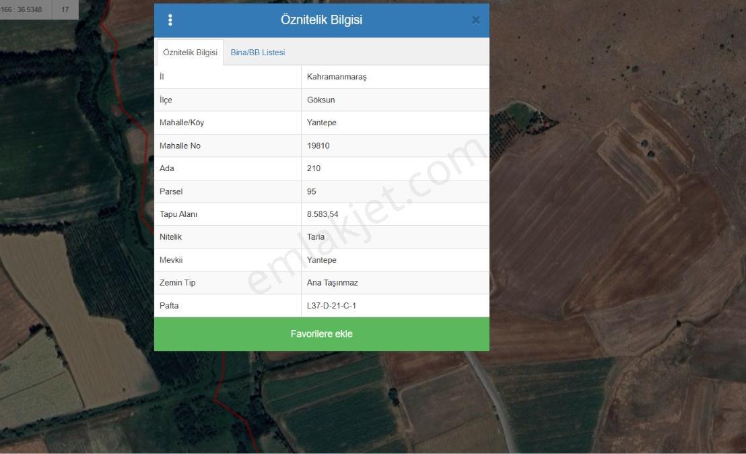
Task: Select the Mahalle/Köy value Yantepe
Action: pos(322,123)
